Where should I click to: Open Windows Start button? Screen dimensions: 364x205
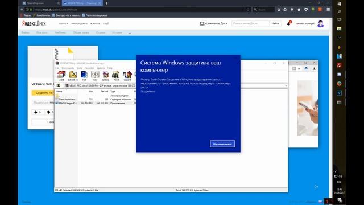339,4
